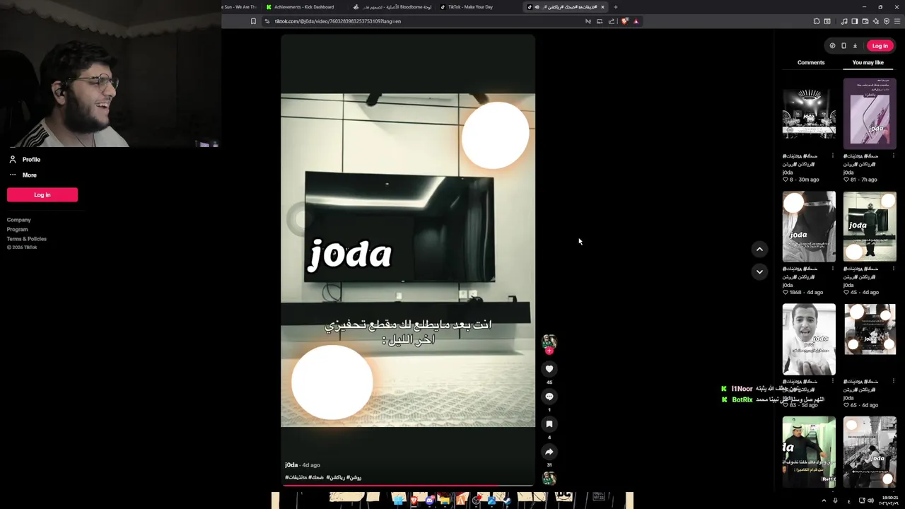The width and height of the screenshot is (905, 509).
Task: Switch to the Bloodborne browser tab
Action: pyautogui.click(x=392, y=7)
